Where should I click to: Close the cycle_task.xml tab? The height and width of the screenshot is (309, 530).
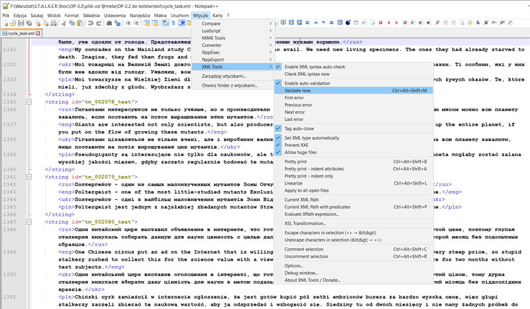pyautogui.click(x=39, y=33)
